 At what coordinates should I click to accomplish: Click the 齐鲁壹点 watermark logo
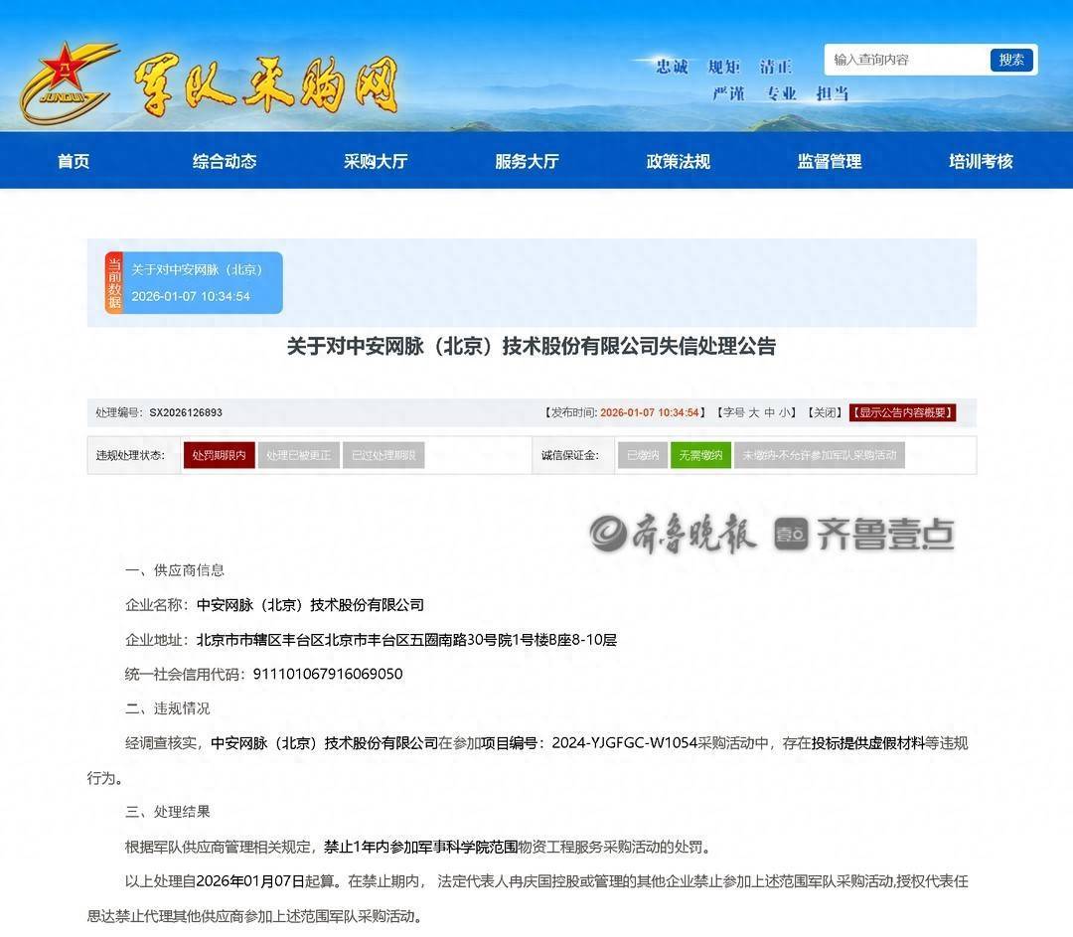[864, 535]
